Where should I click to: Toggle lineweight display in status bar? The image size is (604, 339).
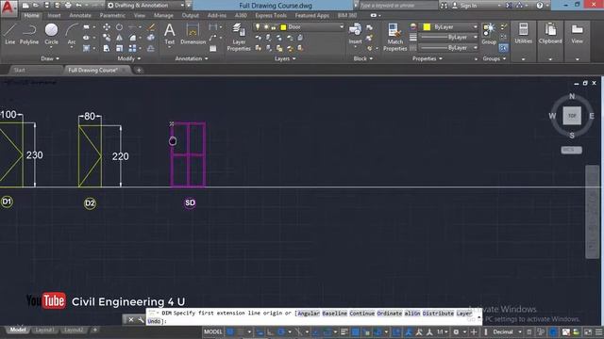click(x=344, y=331)
